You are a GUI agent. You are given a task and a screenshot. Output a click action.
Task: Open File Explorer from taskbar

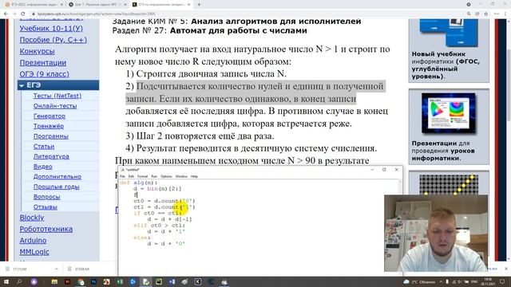pyautogui.click(x=54, y=281)
